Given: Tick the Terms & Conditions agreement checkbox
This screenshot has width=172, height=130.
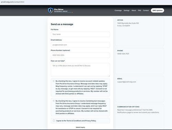Looking at the screenshot, I should point(54,121).
